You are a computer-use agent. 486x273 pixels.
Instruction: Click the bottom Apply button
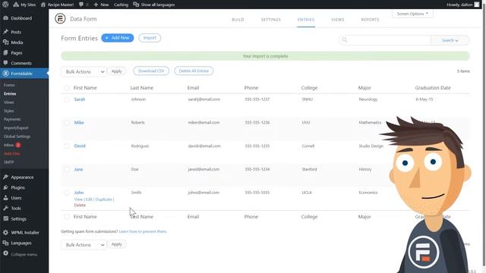pos(116,244)
